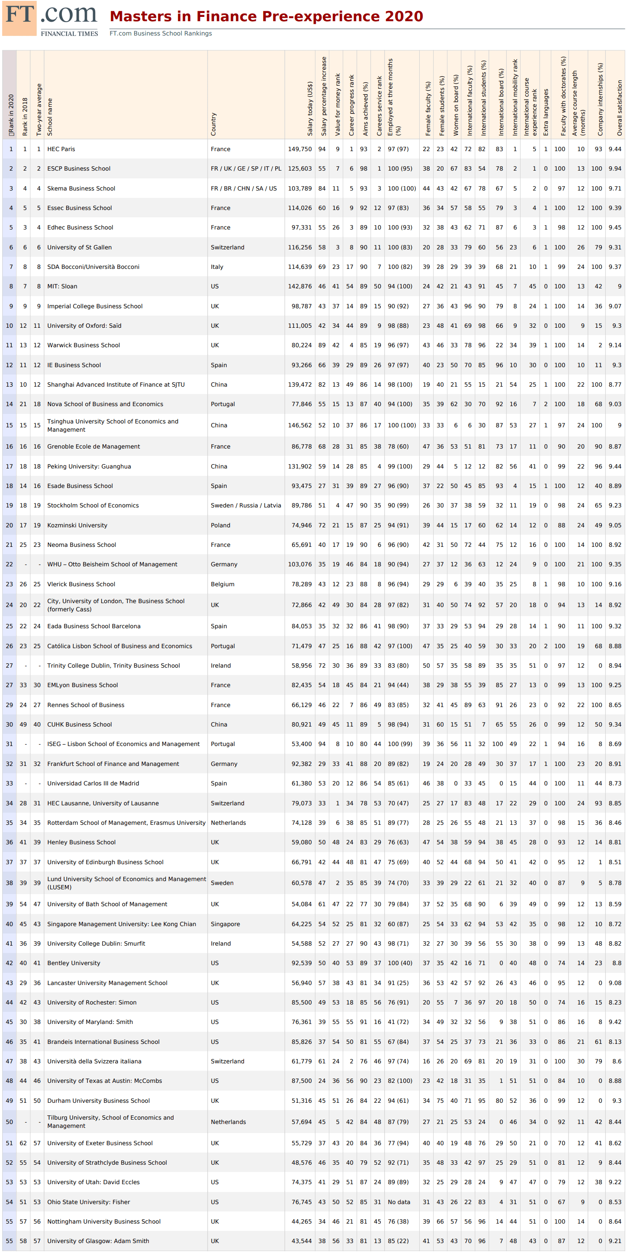The width and height of the screenshot is (627, 1253).
Task: Select Essec Business School name
Action: point(79,208)
